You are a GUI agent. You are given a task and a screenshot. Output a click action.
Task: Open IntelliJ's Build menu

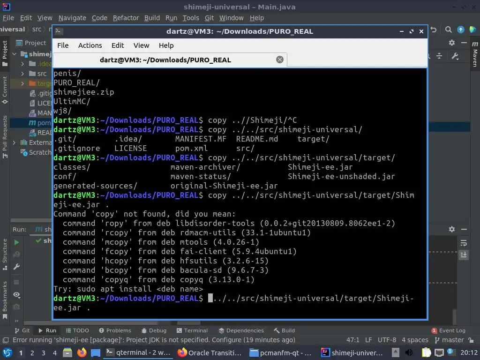(x=152, y=18)
